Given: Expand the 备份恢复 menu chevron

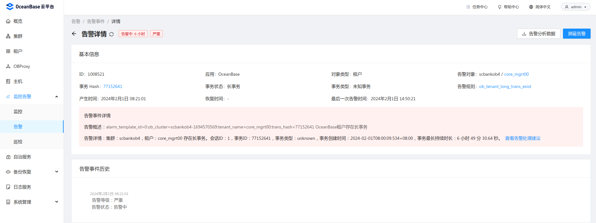Looking at the screenshot, I should (57, 172).
